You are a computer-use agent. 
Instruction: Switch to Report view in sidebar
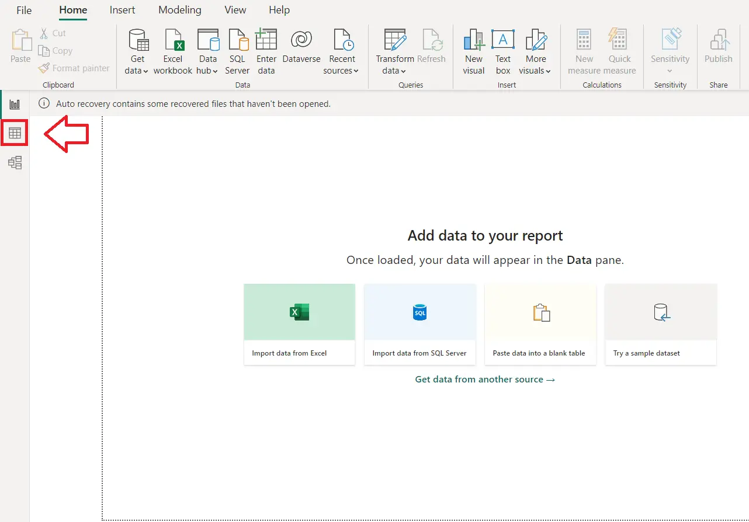click(x=15, y=104)
